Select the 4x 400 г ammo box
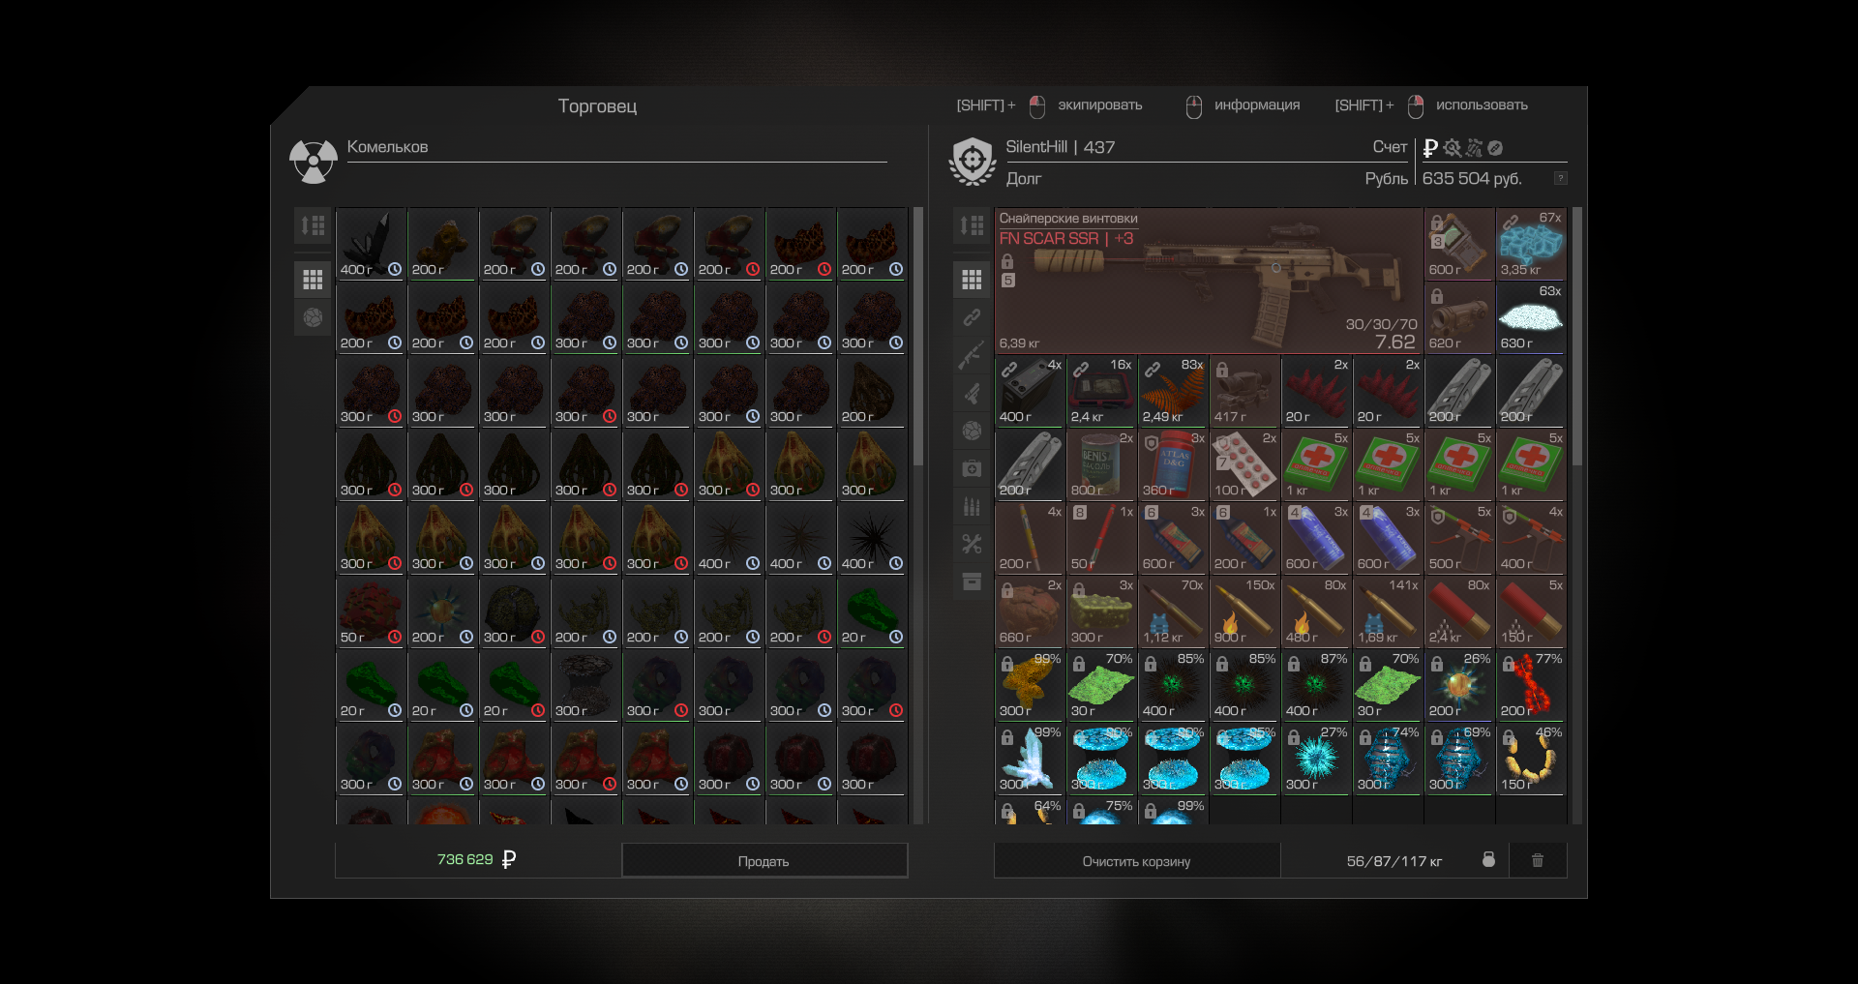Viewport: 1858px width, 984px height. pyautogui.click(x=1030, y=391)
